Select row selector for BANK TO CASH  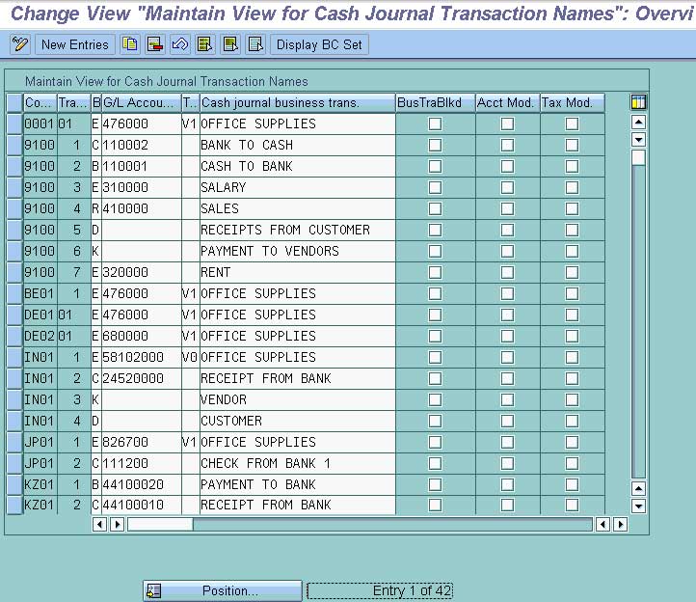[14, 145]
